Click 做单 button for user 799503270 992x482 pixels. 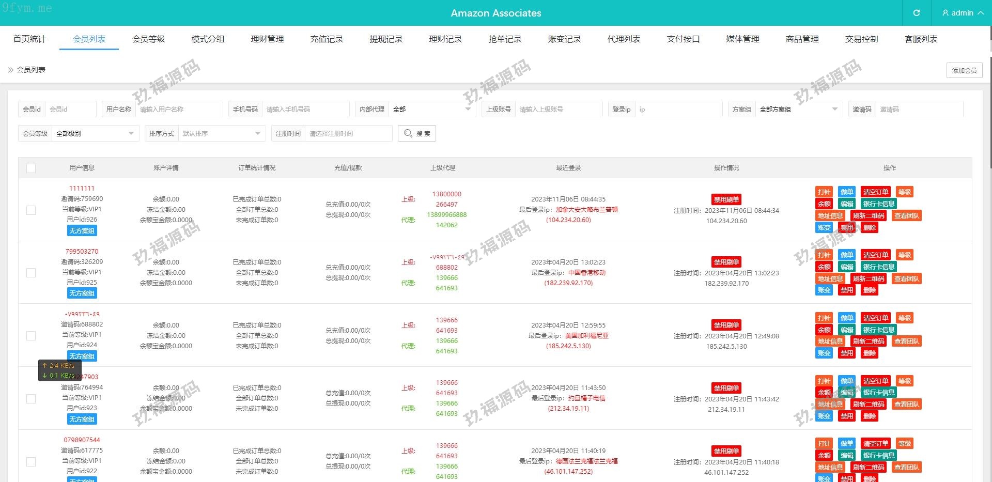pyautogui.click(x=846, y=255)
